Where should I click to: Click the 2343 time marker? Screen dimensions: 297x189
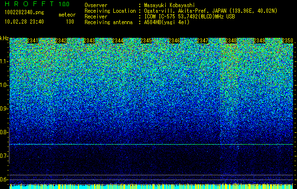[89, 41]
